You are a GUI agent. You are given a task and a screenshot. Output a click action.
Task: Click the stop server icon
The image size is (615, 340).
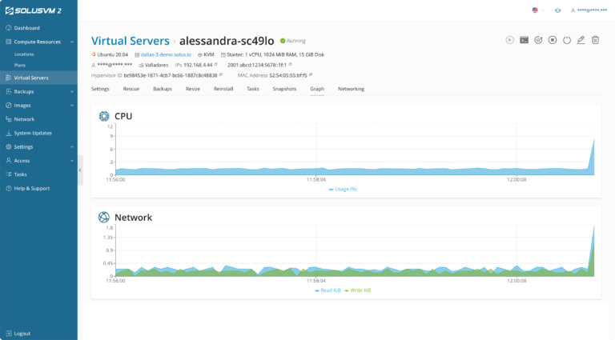[553, 39]
